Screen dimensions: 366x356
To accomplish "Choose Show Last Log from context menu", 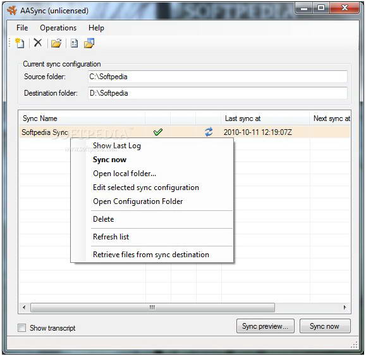I will (x=152, y=146).
